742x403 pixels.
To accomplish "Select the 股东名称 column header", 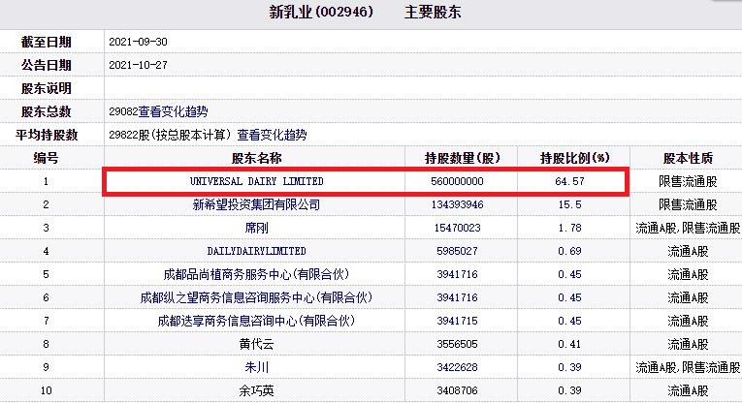I will pyautogui.click(x=256, y=158).
